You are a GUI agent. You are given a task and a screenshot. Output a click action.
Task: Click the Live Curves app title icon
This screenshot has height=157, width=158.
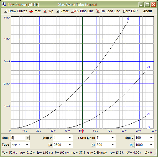click(4, 4)
